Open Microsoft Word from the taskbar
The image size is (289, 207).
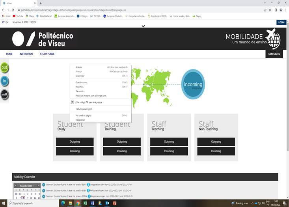pyautogui.click(x=92, y=203)
